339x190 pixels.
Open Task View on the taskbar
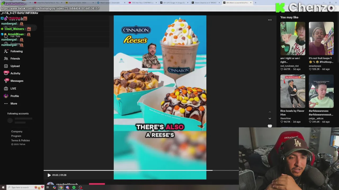pyautogui.click(x=48, y=187)
